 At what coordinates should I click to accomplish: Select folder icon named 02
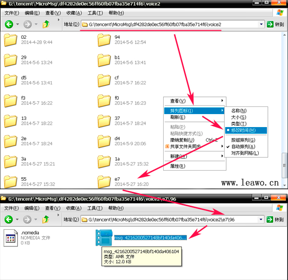tap(11, 40)
